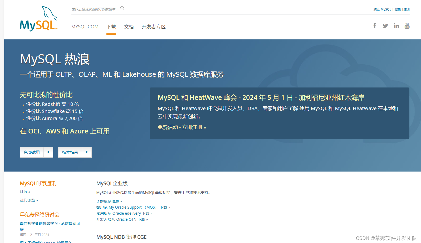
Task: Open the 过刊浏览 link
Action: [x=29, y=200]
